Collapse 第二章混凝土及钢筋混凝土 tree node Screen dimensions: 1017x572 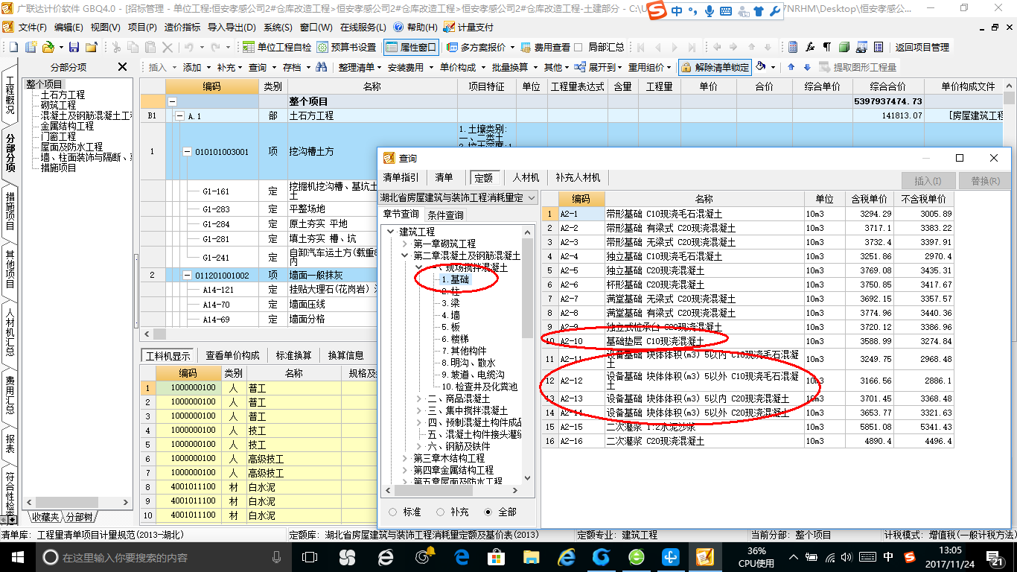[x=404, y=255]
